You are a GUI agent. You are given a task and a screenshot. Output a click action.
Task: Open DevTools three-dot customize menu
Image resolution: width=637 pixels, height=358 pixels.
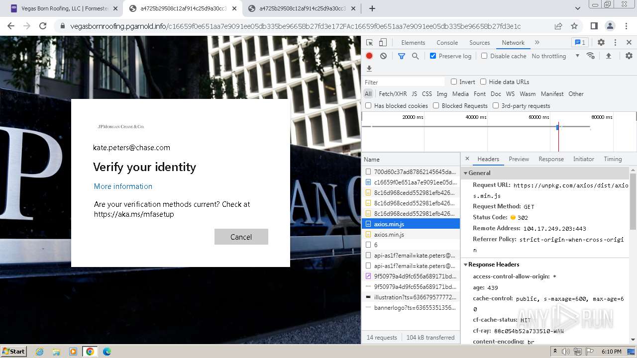615,43
